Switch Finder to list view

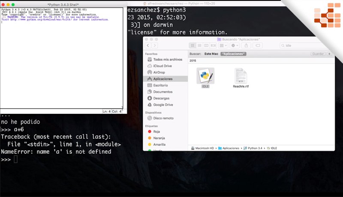click(199, 45)
